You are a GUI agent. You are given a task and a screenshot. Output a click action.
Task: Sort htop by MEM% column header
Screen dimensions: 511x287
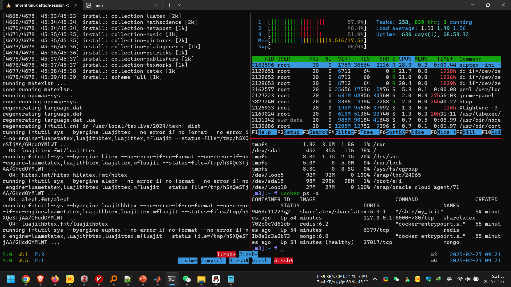pos(421,59)
